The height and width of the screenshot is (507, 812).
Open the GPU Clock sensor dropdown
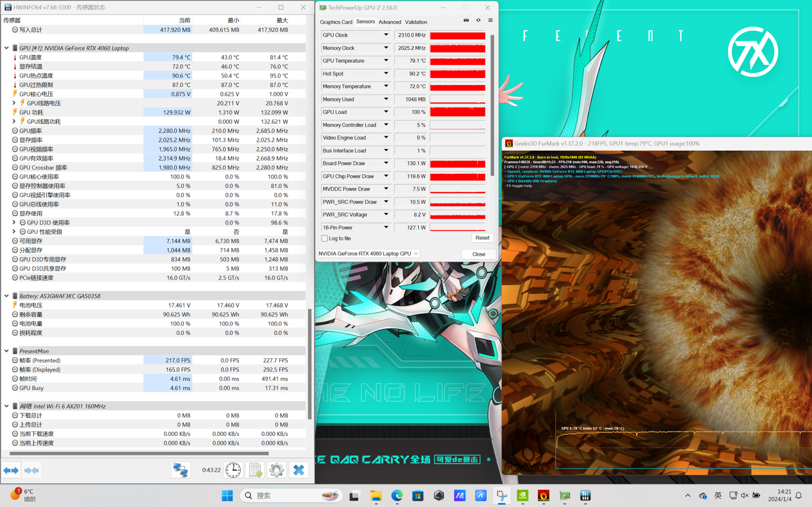386,35
